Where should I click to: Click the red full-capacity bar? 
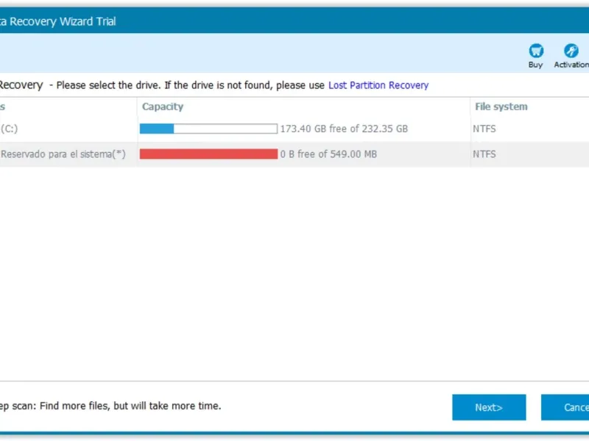click(x=208, y=154)
